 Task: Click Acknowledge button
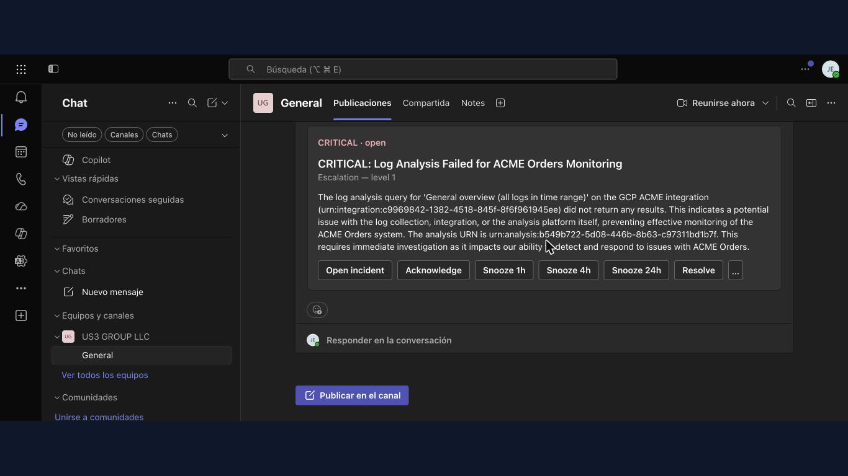(x=433, y=270)
